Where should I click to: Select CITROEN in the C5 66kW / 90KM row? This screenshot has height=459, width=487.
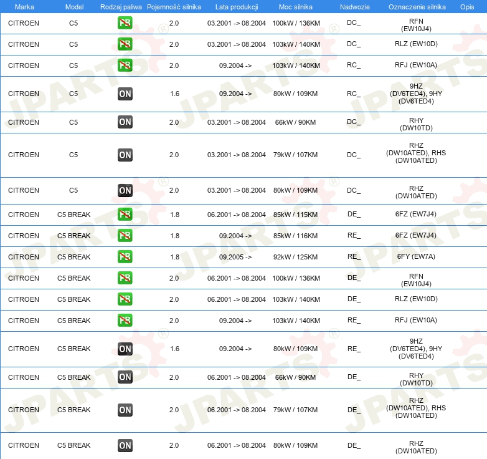[24, 122]
